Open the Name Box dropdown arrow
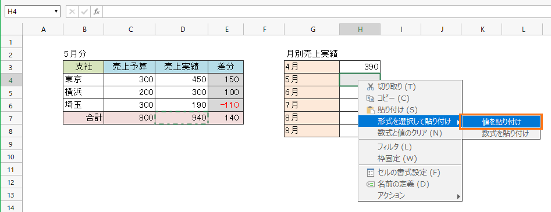 click(x=56, y=12)
